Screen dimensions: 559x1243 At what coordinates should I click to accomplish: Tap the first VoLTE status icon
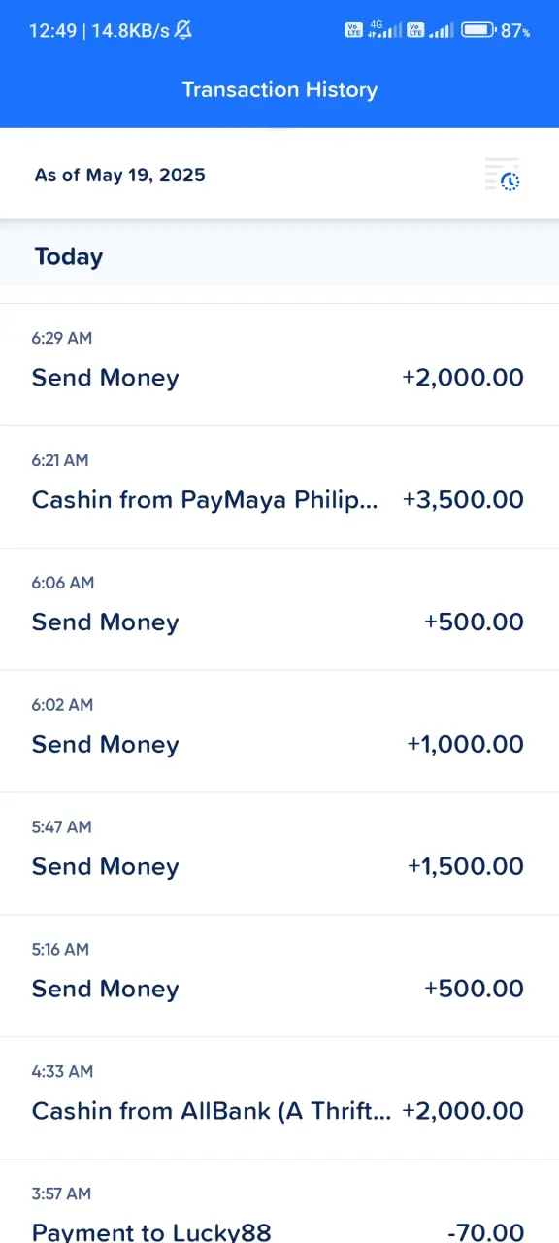tap(354, 30)
